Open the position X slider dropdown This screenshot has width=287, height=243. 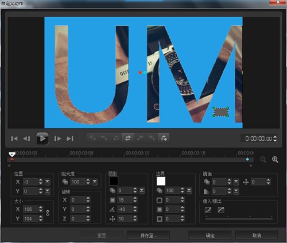(47, 182)
